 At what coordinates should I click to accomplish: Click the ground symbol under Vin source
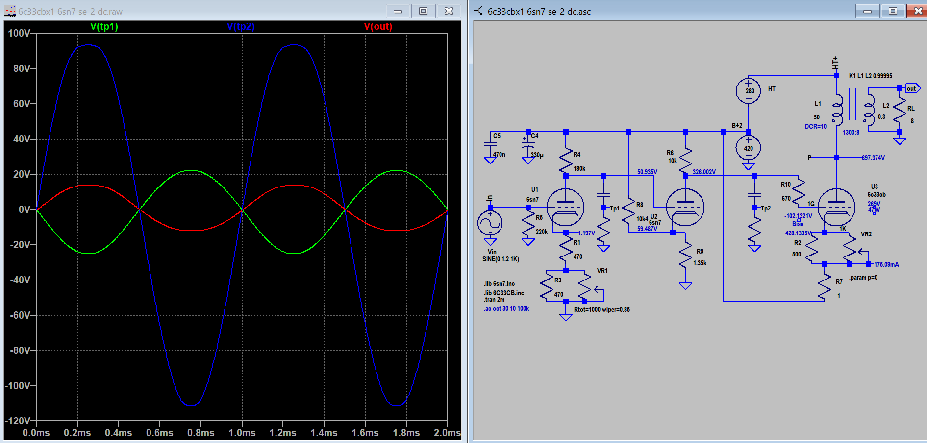(x=490, y=241)
